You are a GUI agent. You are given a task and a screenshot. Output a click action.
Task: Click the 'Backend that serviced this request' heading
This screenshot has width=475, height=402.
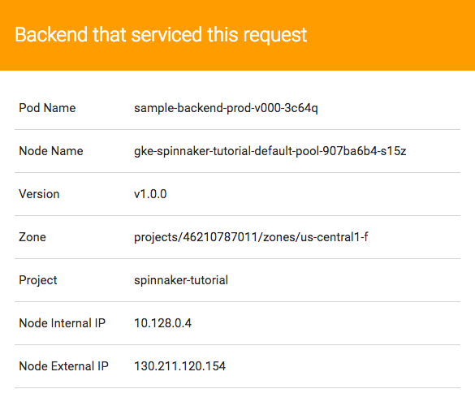pyautogui.click(x=161, y=35)
